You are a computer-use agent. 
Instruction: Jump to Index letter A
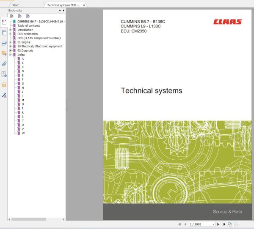click(x=23, y=59)
